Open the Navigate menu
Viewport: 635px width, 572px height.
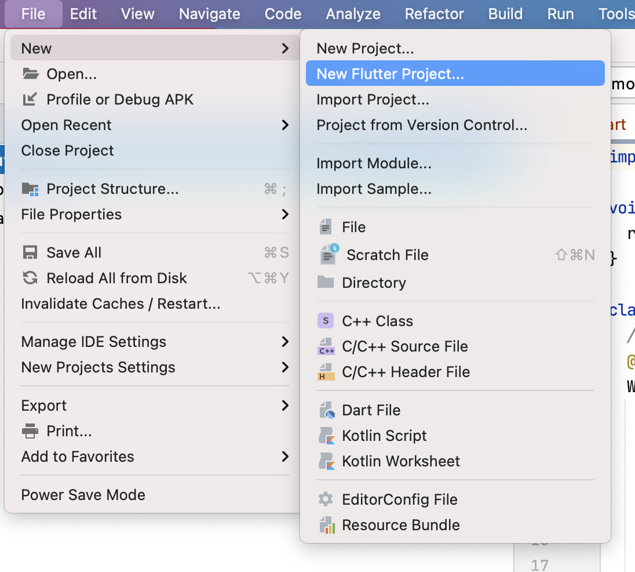(209, 14)
